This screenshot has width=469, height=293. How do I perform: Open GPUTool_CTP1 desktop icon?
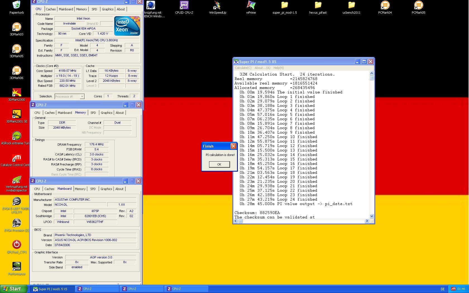coord(16,244)
